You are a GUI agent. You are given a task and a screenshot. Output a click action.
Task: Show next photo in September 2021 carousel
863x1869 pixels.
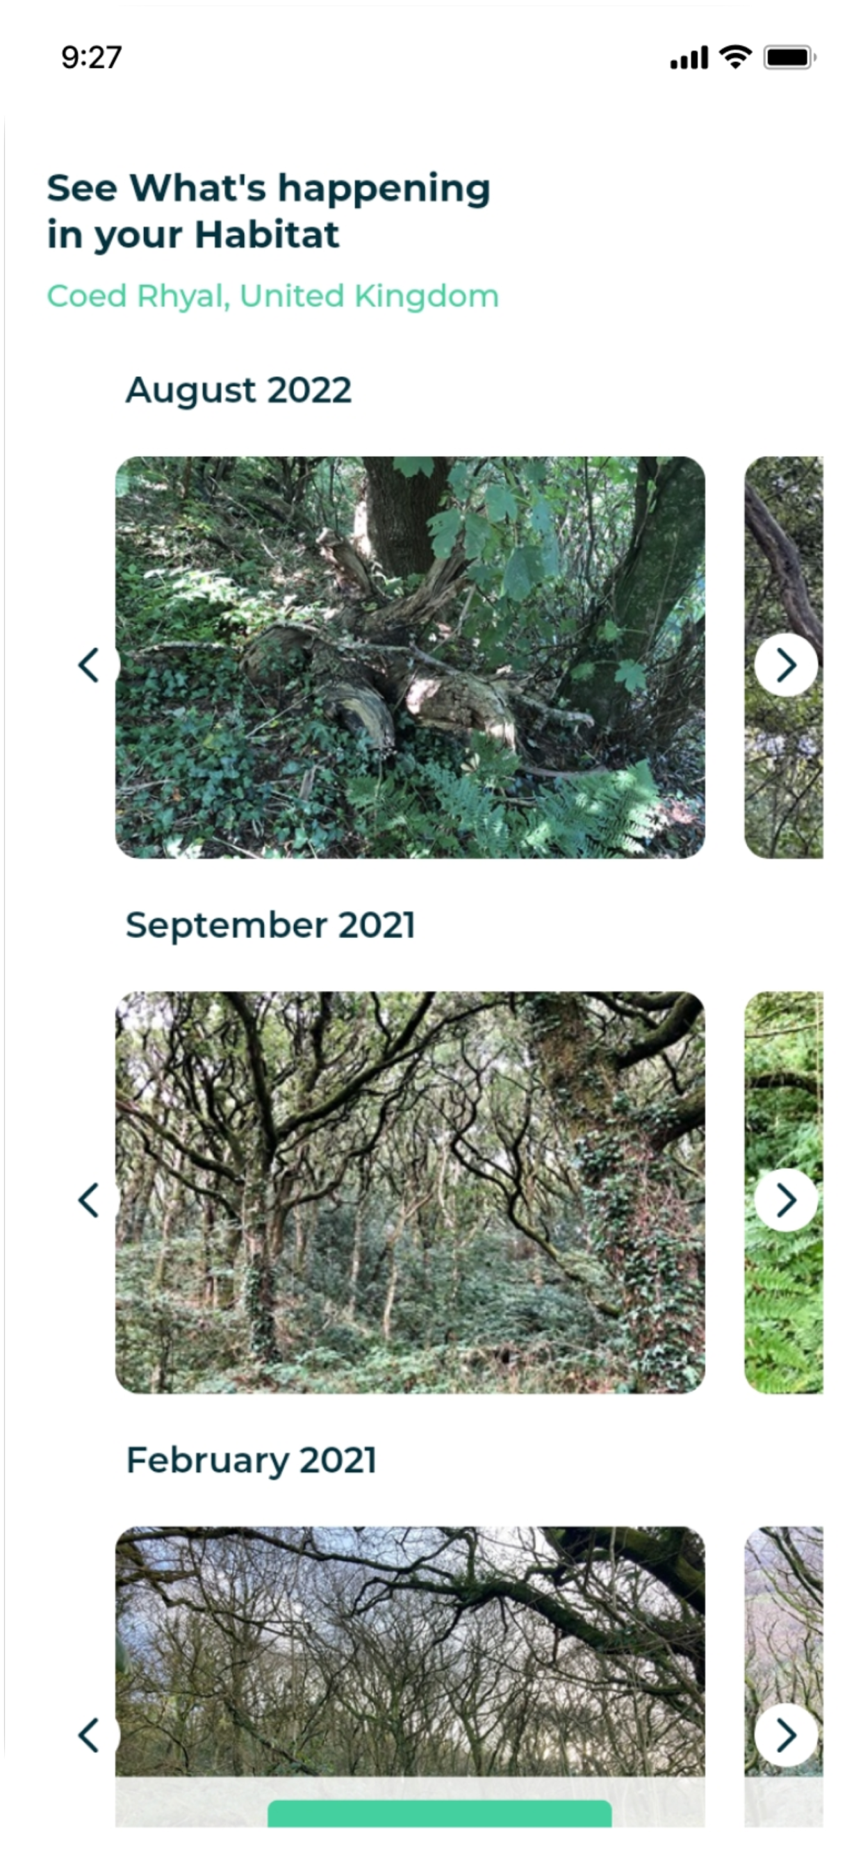coord(785,1200)
